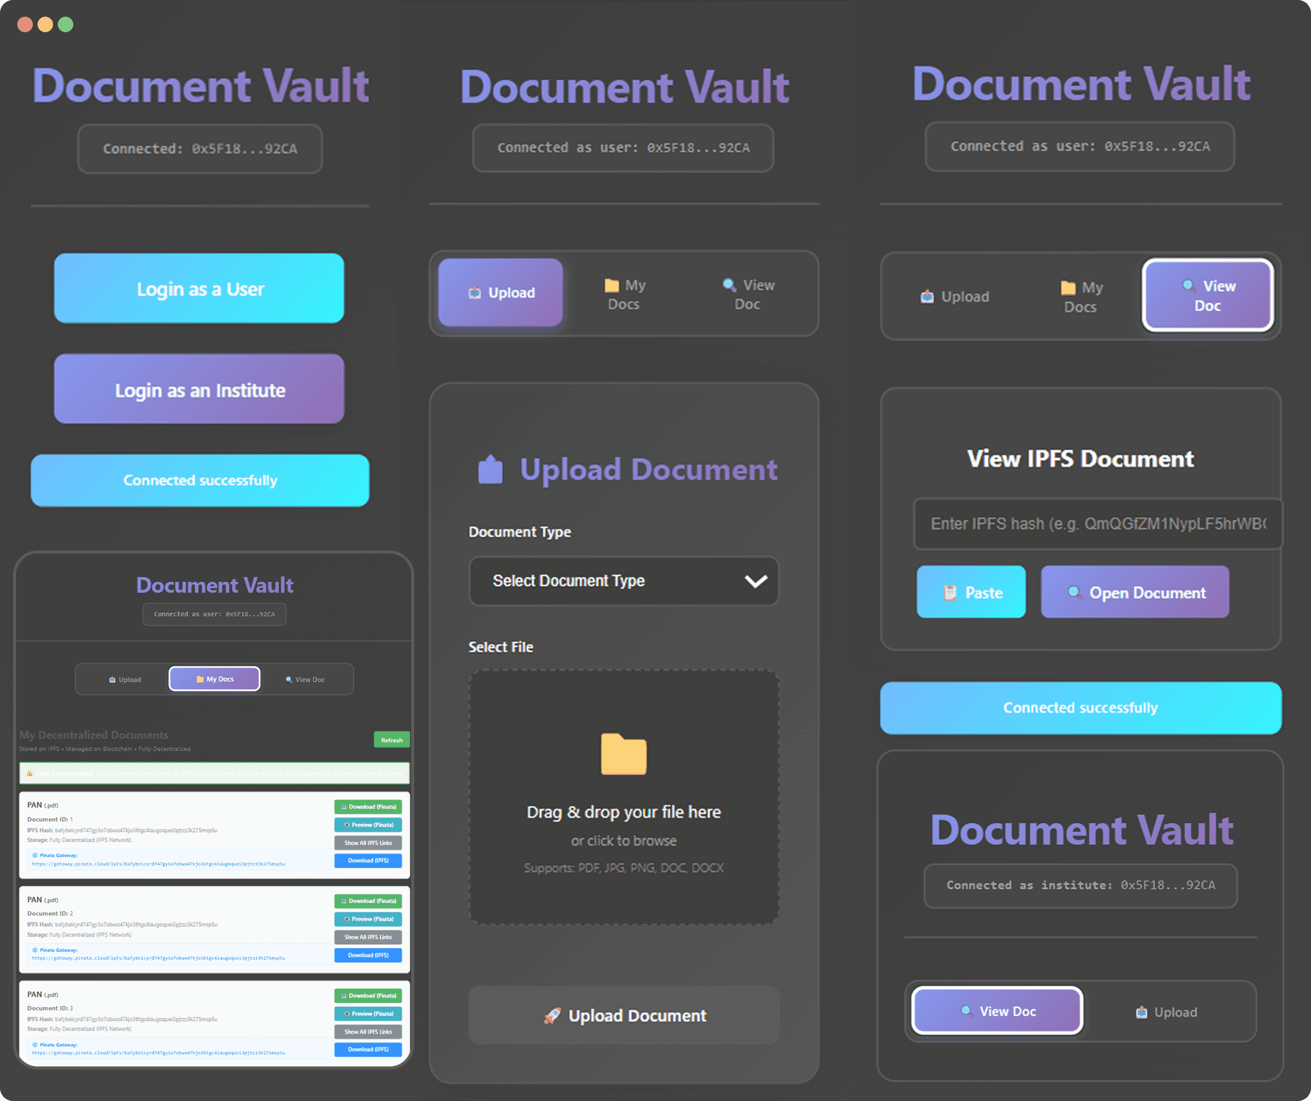Click magnifier icon on Open Document button
This screenshot has width=1311, height=1101.
[1074, 592]
